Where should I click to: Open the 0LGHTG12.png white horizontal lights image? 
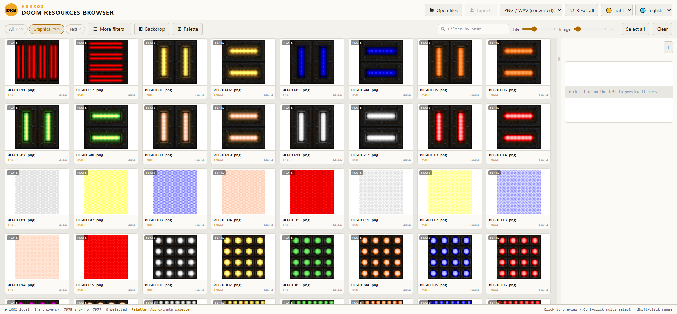click(x=381, y=127)
